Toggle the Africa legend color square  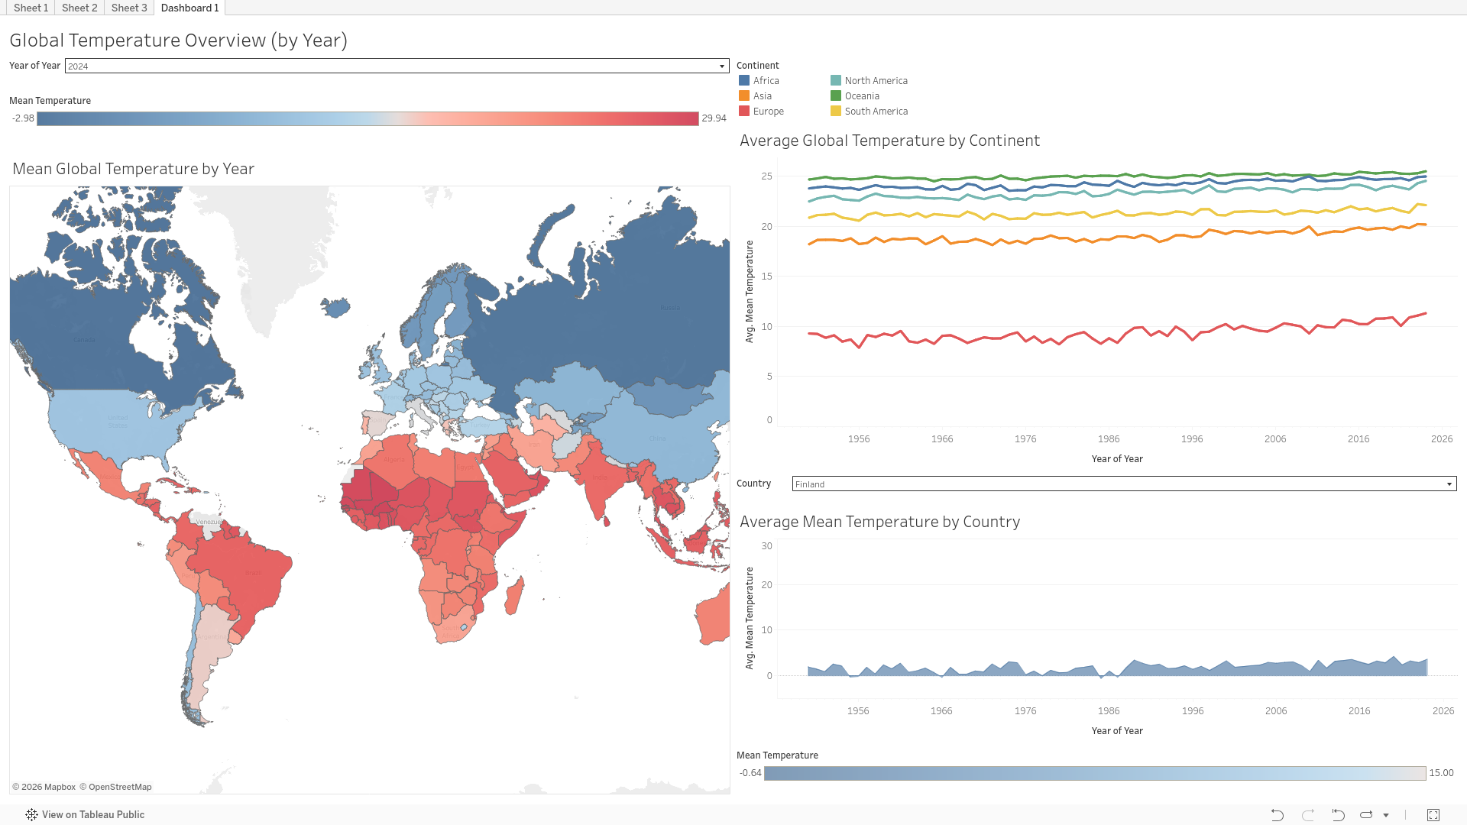[x=744, y=80]
